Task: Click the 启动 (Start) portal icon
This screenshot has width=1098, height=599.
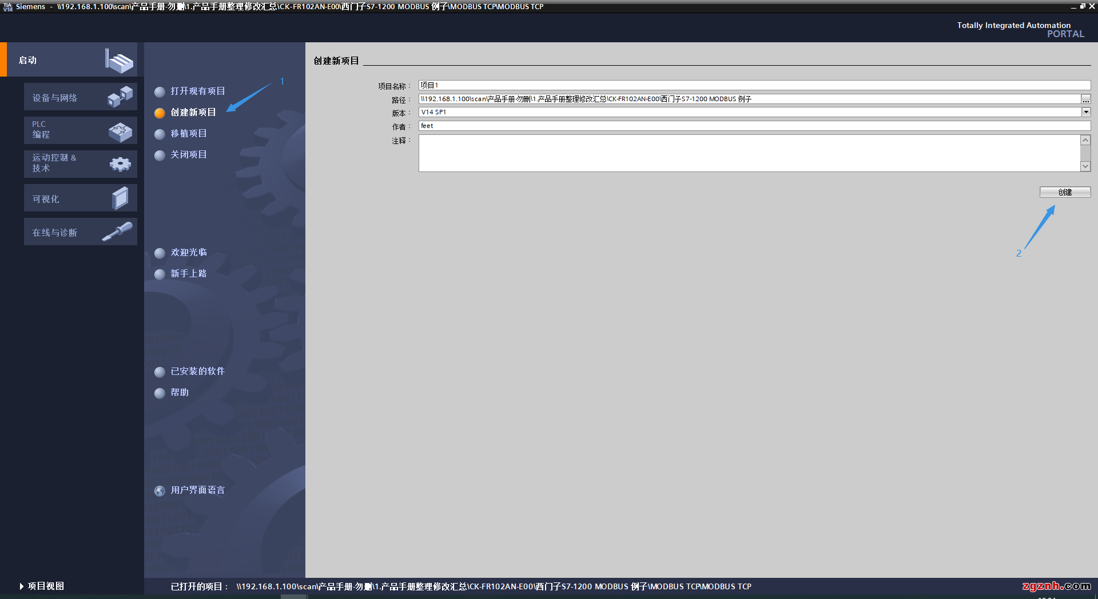Action: [119, 60]
